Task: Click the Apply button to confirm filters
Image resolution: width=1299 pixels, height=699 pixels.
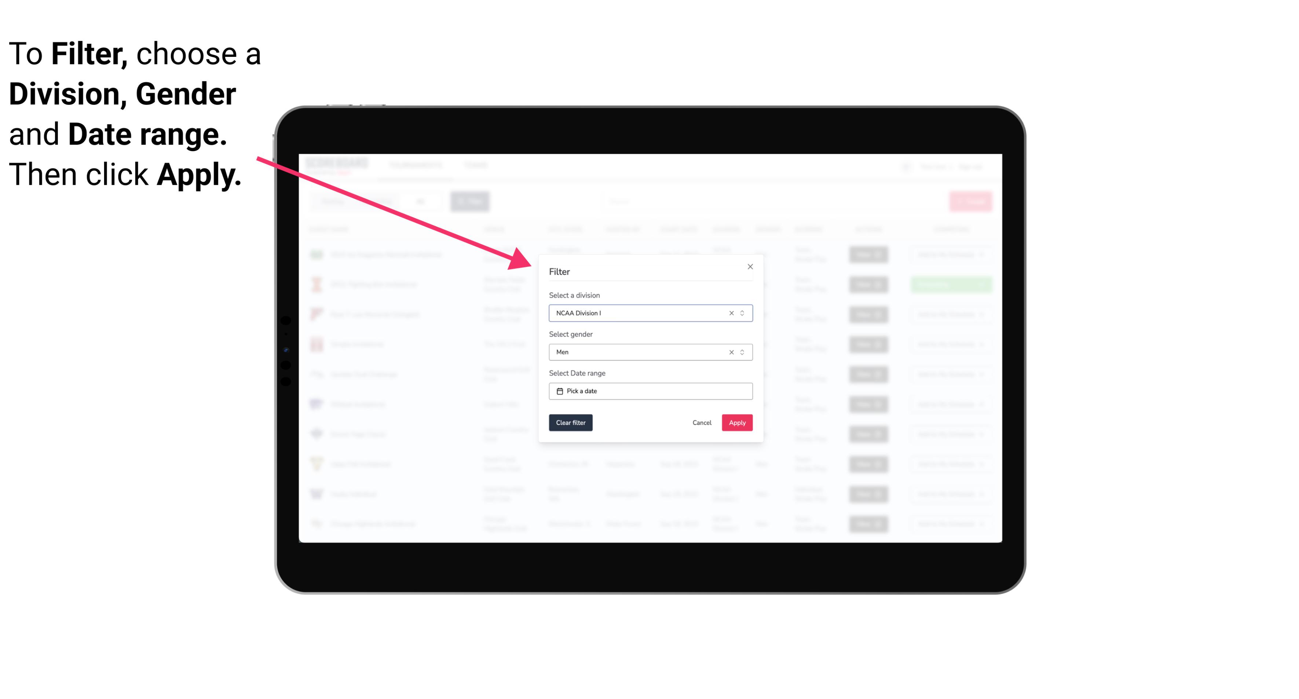Action: coord(736,423)
